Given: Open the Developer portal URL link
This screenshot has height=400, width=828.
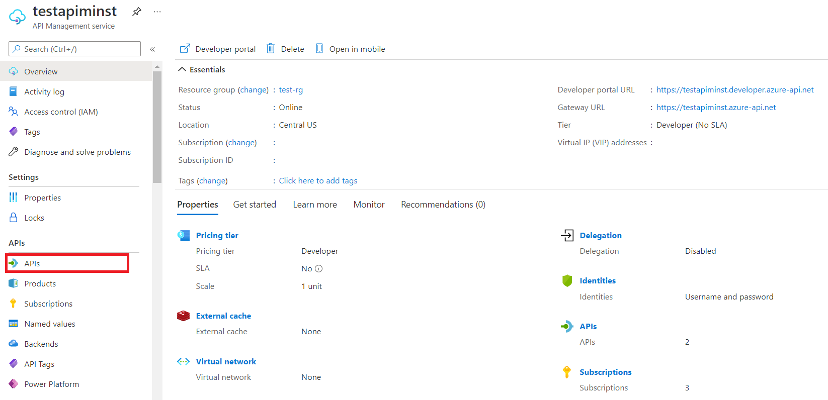Looking at the screenshot, I should click(x=735, y=89).
